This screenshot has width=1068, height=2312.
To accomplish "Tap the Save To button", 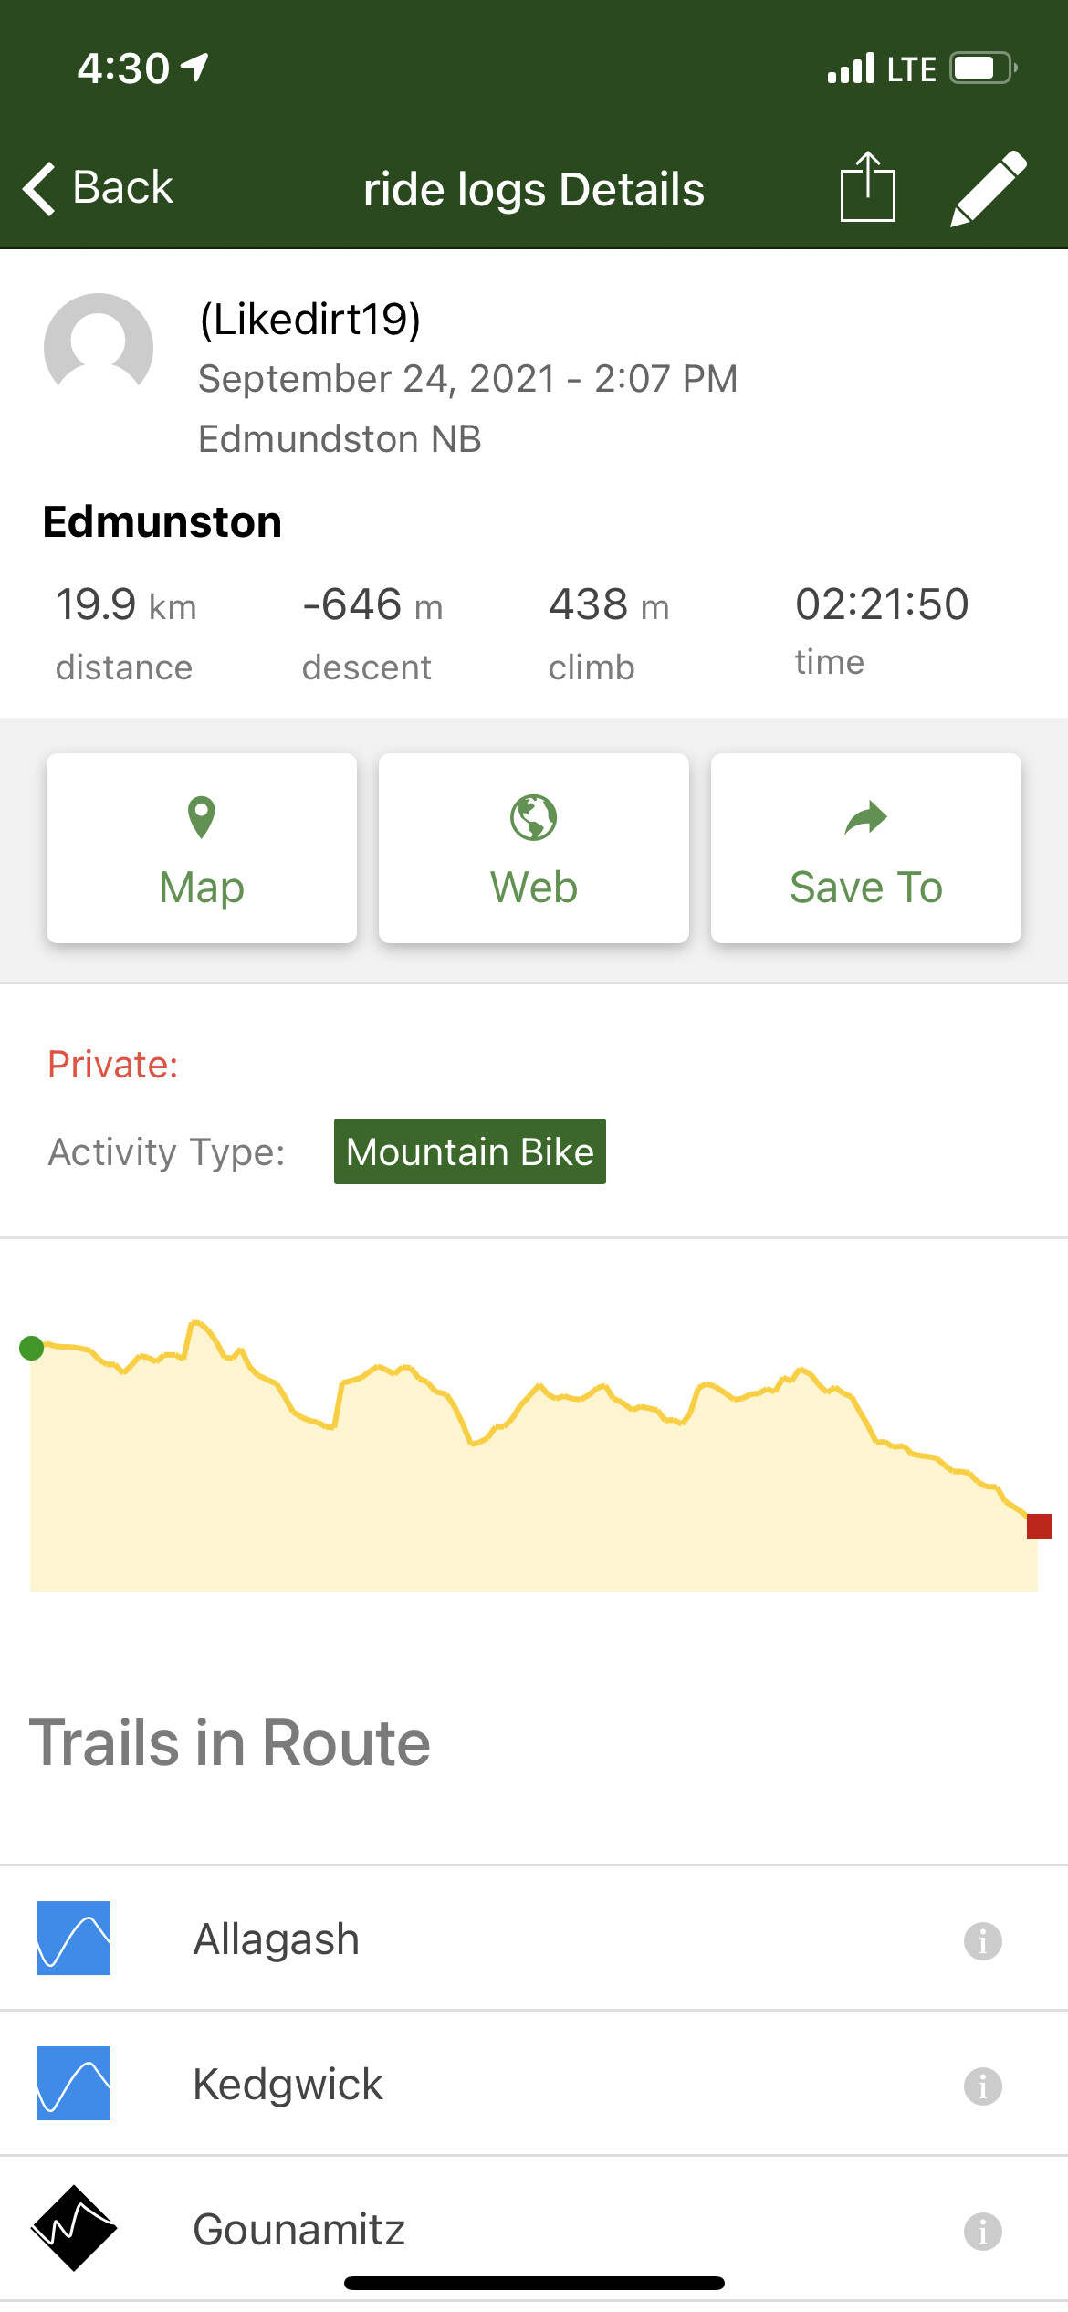I will [866, 848].
